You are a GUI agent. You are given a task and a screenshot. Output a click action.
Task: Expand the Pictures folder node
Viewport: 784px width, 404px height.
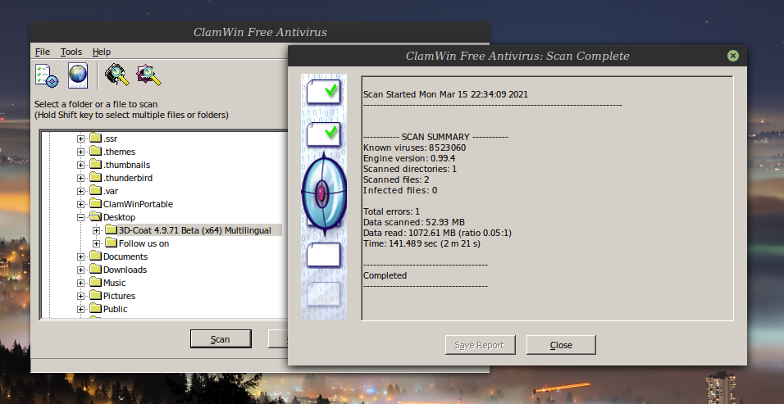(80, 296)
